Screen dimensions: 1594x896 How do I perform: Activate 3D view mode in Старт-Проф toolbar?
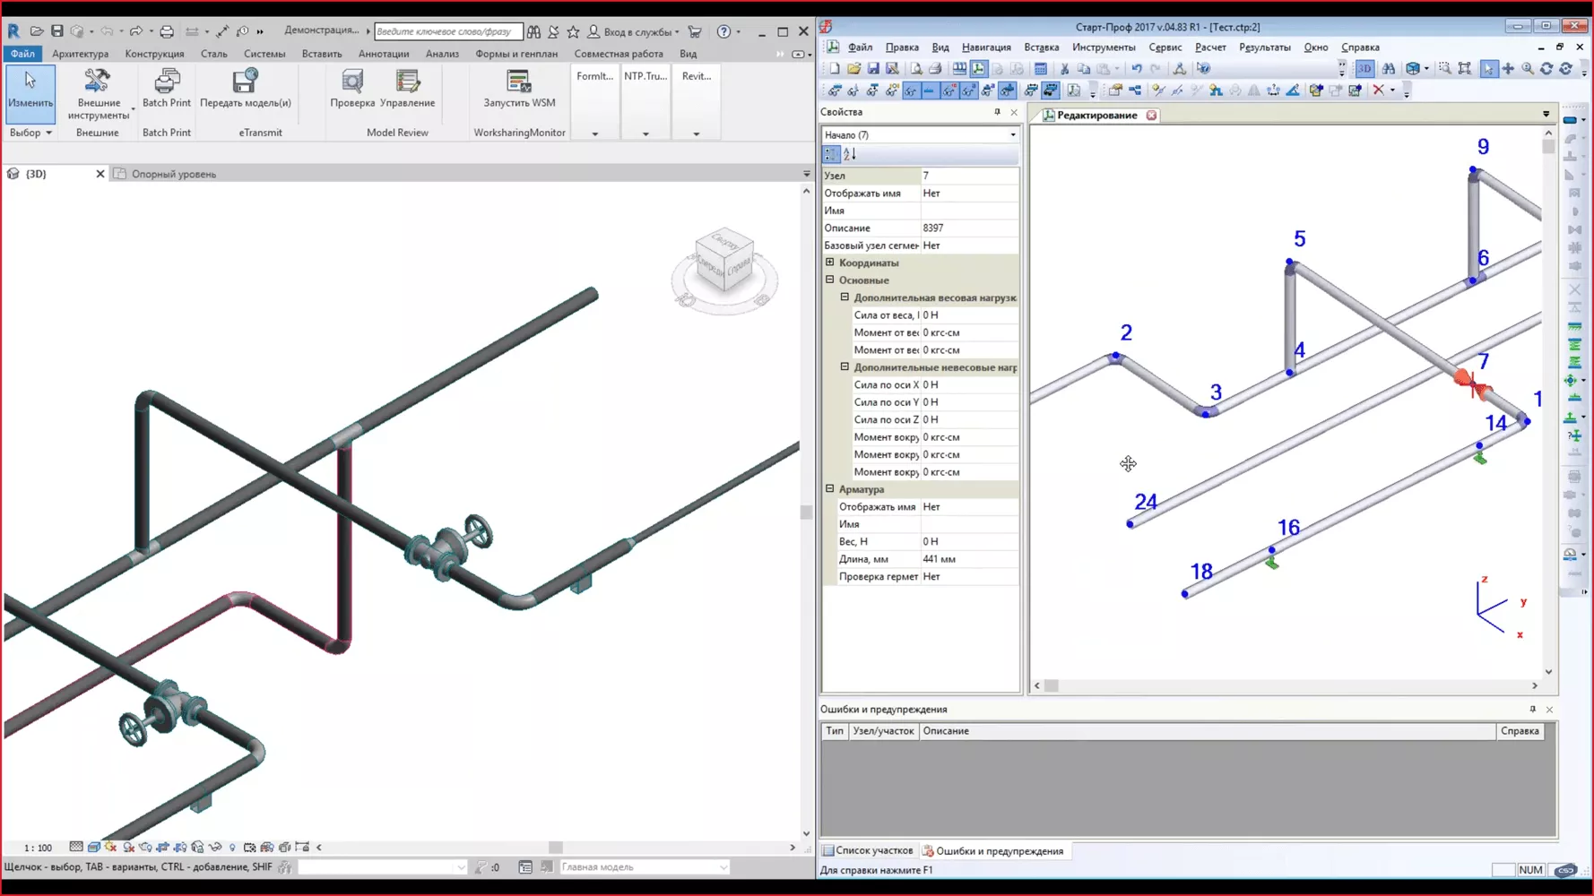1364,68
